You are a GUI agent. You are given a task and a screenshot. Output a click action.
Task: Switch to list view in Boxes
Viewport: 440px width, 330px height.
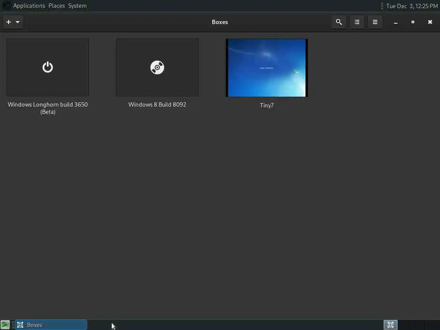click(x=357, y=22)
